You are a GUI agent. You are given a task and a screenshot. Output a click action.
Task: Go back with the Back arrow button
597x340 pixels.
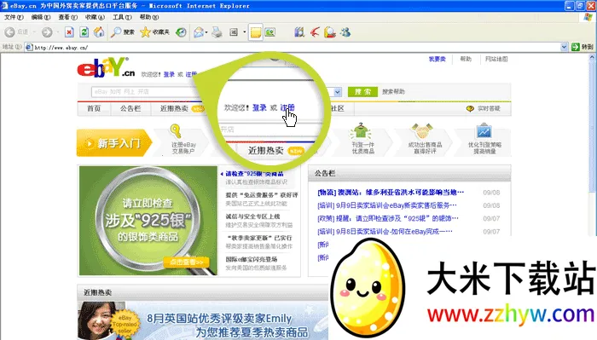9,32
